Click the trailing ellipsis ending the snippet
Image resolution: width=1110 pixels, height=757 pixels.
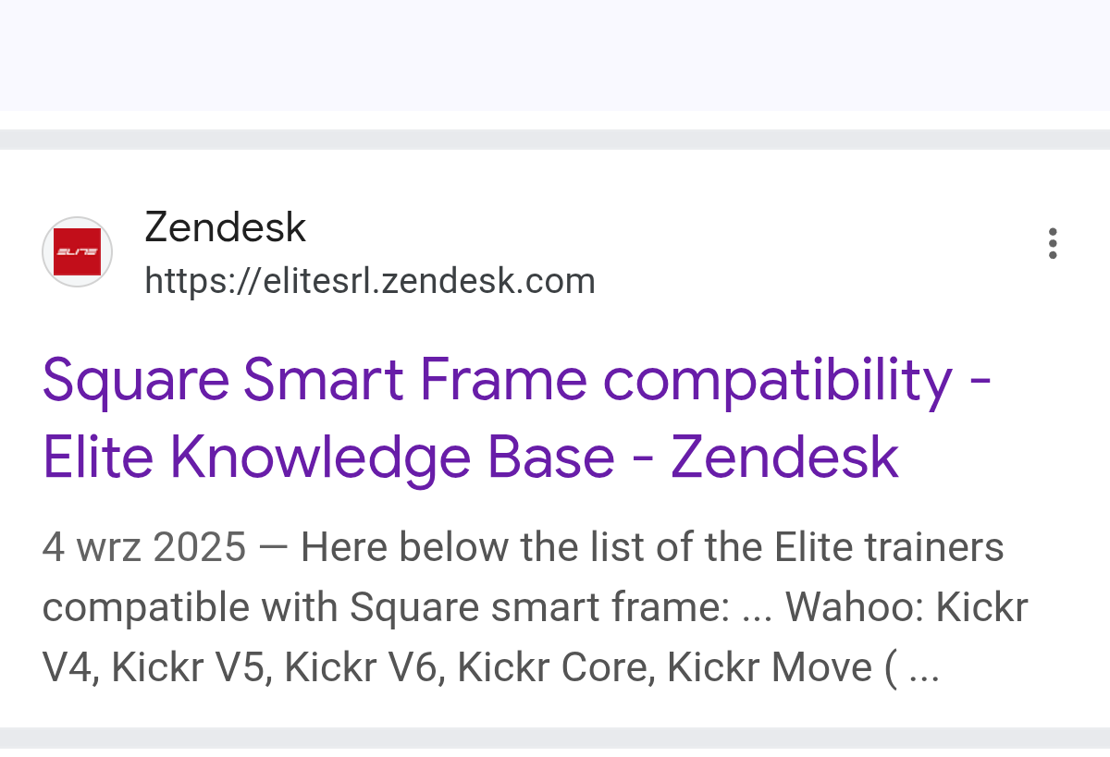924,669
